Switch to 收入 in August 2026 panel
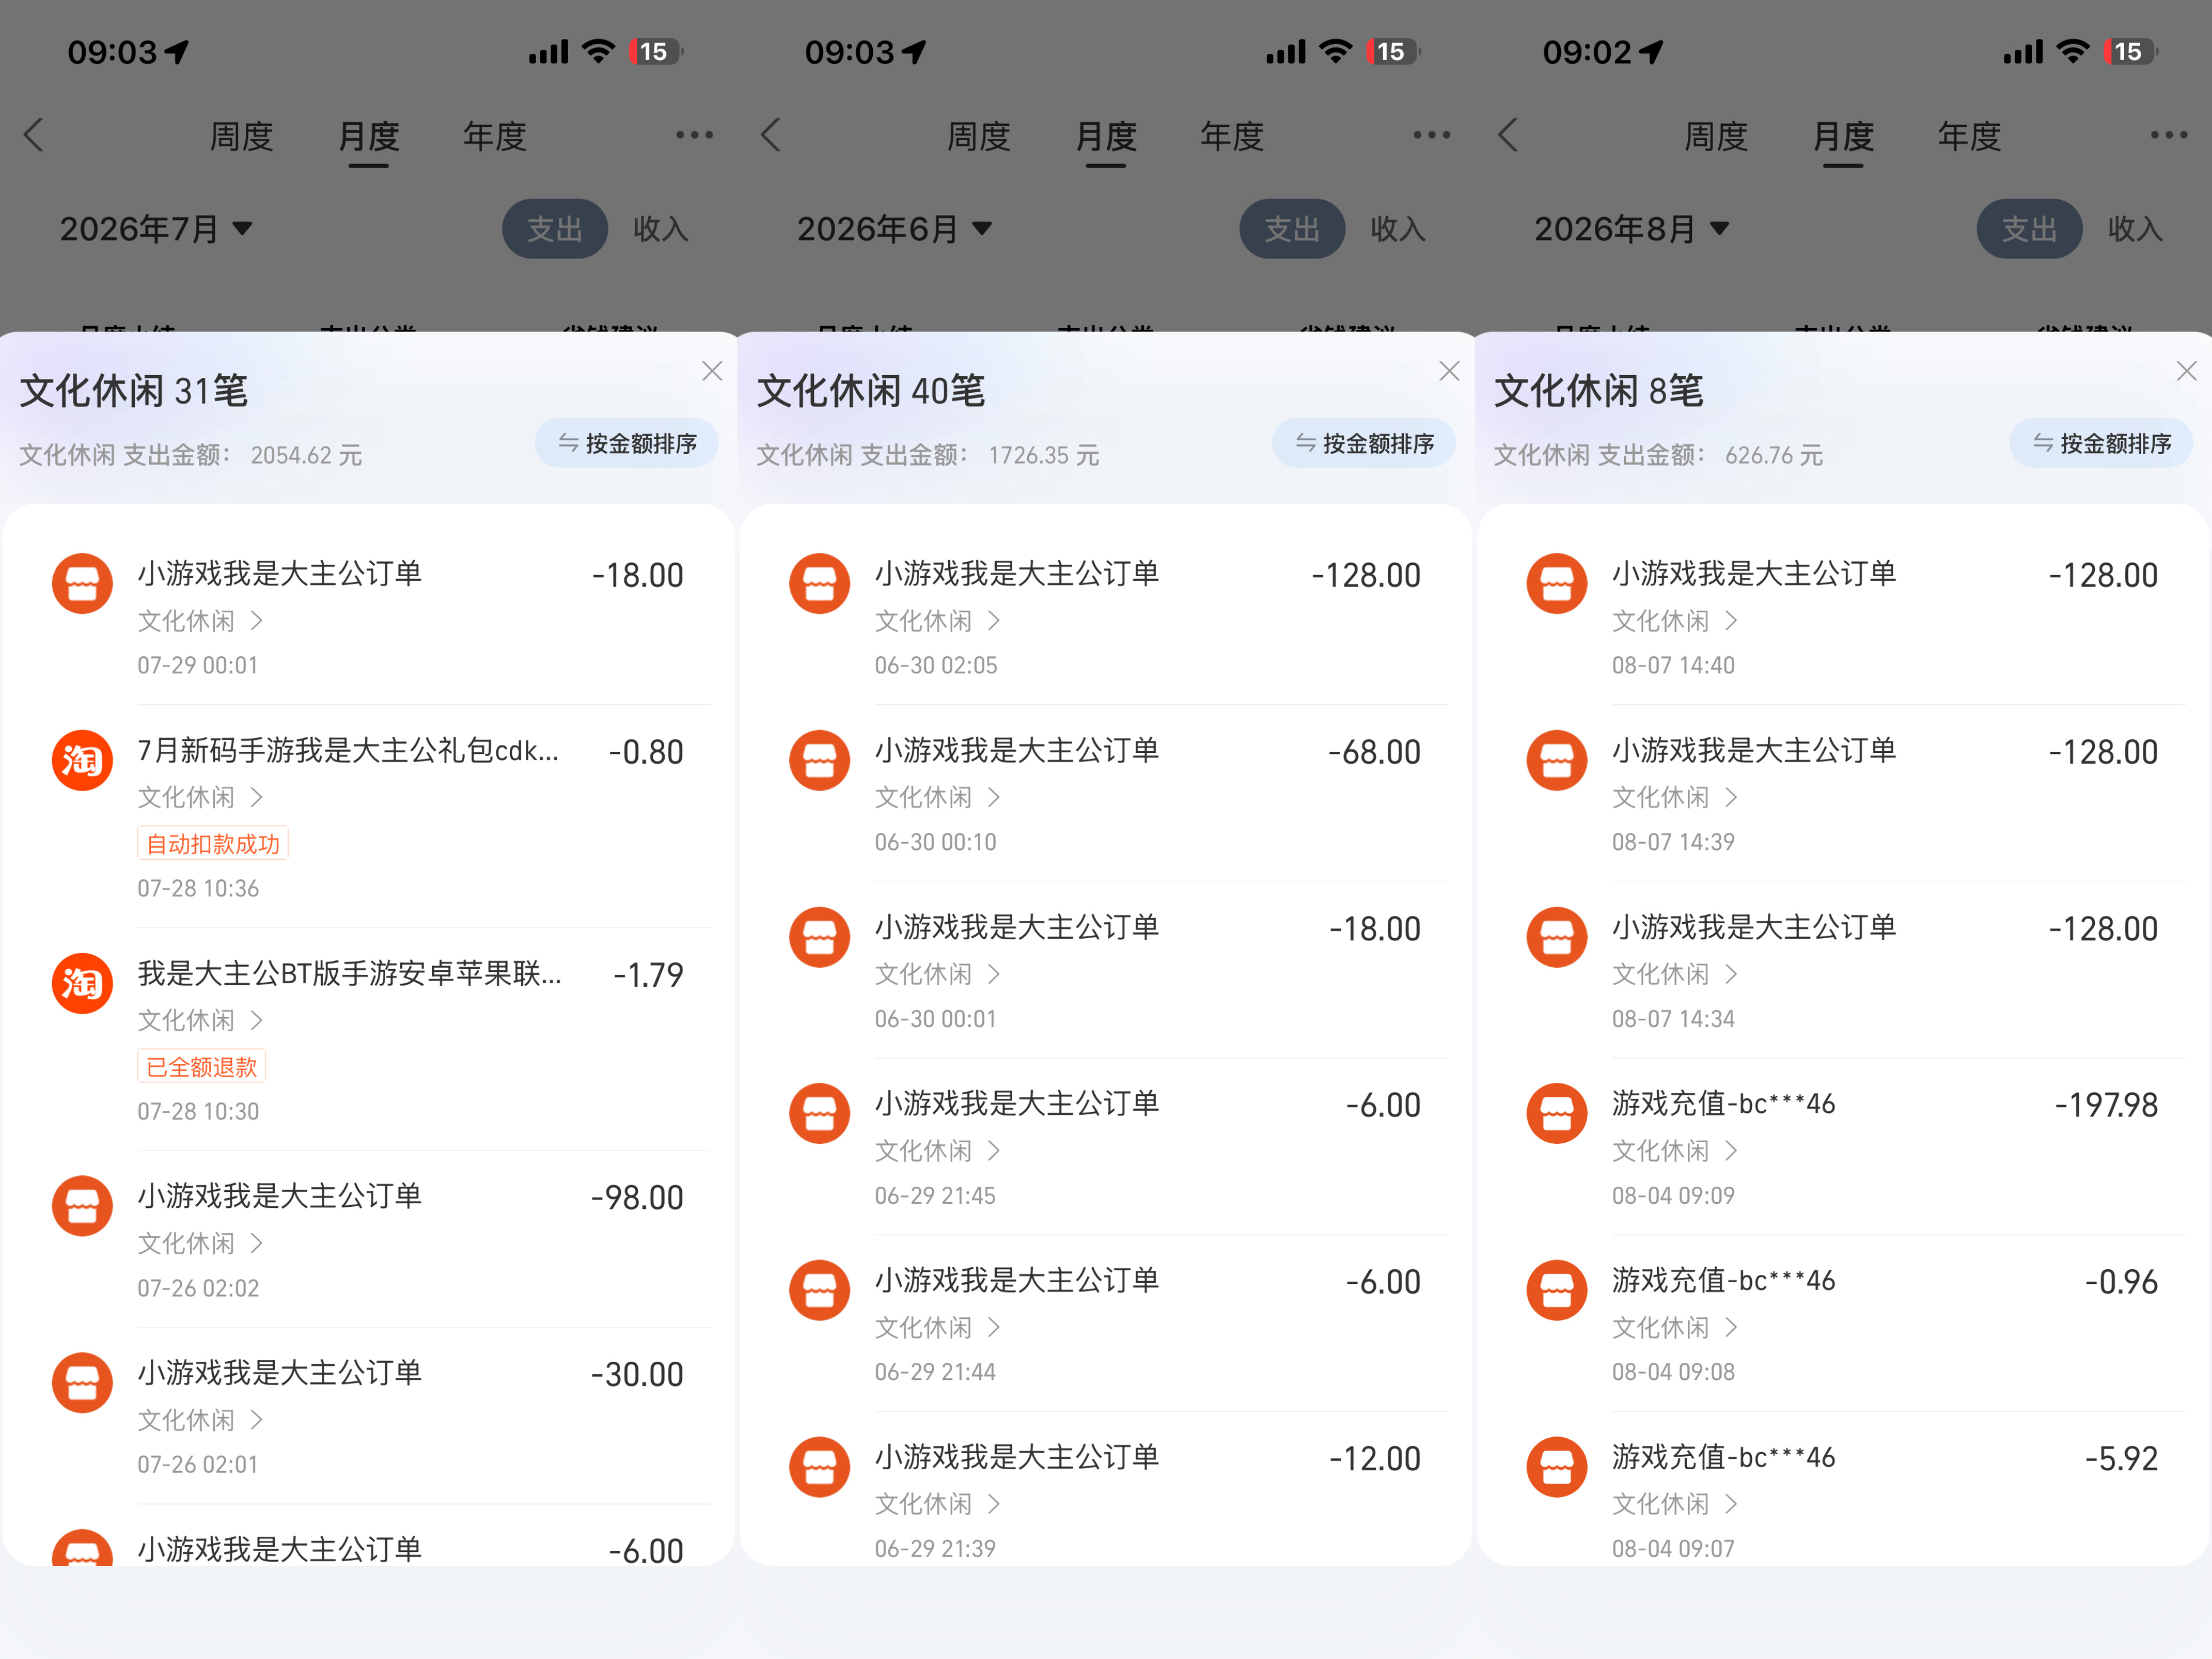The width and height of the screenshot is (2212, 1659). pos(2135,229)
